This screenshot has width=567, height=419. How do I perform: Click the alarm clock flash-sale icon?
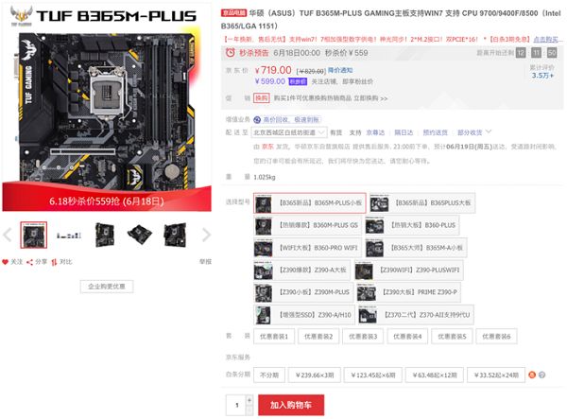pos(230,53)
